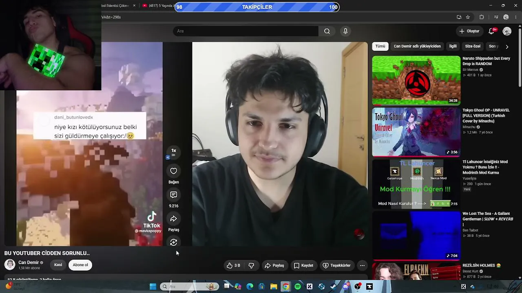Open the YouTube account avatar menu
This screenshot has width=522, height=293.
(507, 31)
